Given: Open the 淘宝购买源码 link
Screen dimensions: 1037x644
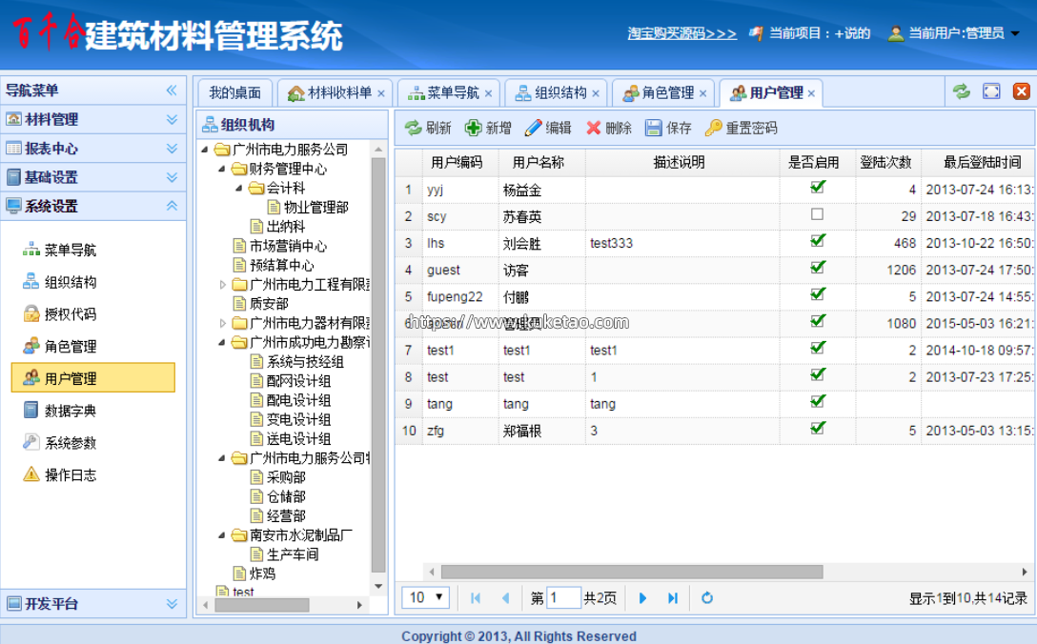Looking at the screenshot, I should (x=681, y=33).
